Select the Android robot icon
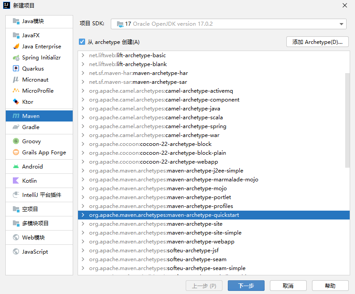This screenshot has width=355, height=294. pos(16,166)
